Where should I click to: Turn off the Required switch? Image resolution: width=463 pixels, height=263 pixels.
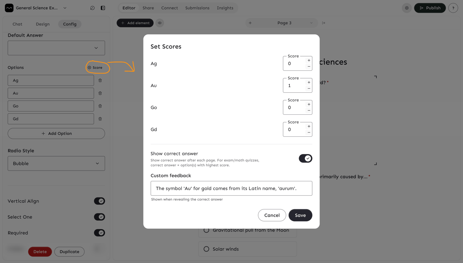(99, 233)
